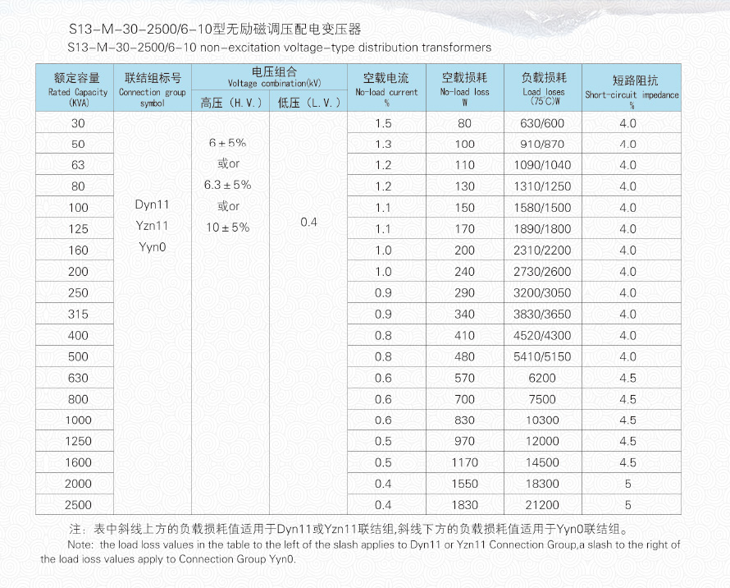730x588 pixels.
Task: Click the 315 rated capacity cell
Action: [x=78, y=315]
